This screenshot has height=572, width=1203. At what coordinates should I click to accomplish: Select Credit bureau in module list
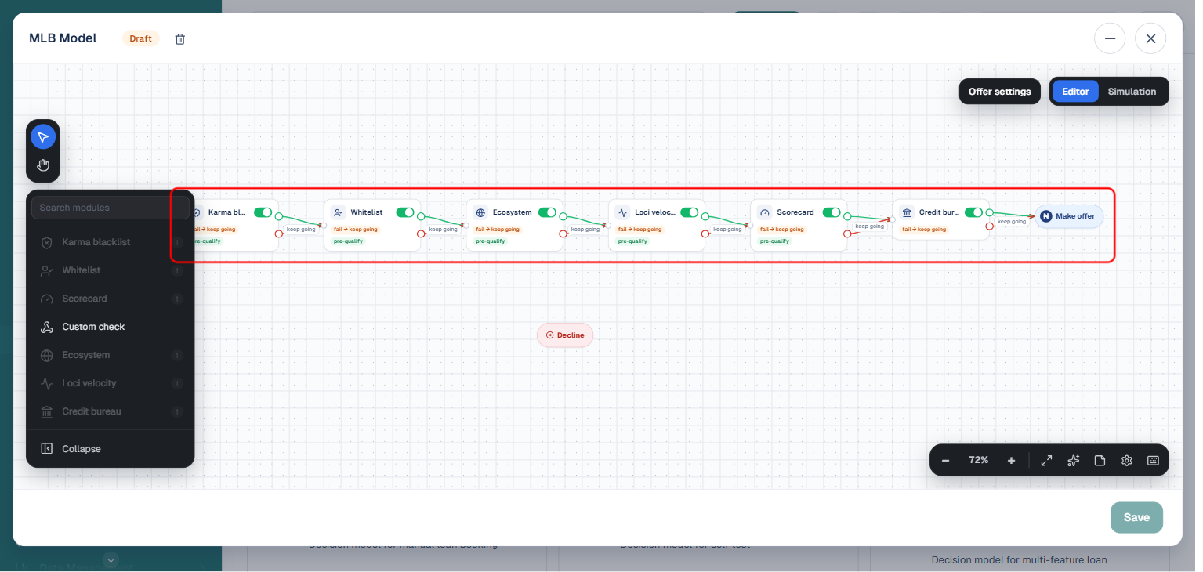pyautogui.click(x=110, y=411)
